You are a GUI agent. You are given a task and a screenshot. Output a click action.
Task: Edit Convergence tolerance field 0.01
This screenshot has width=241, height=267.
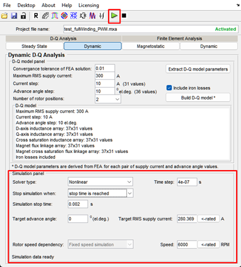[105, 69]
